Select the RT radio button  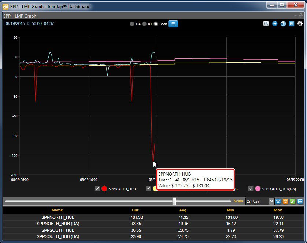pyautogui.click(x=144, y=24)
